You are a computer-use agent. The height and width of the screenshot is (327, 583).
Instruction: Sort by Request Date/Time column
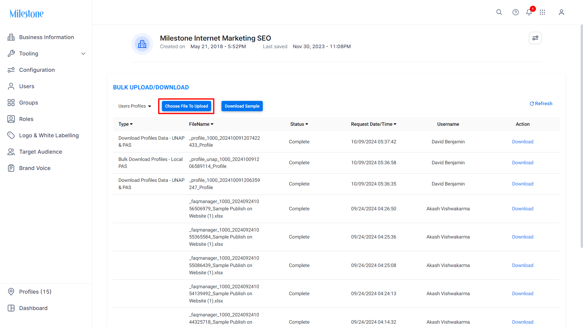click(374, 124)
